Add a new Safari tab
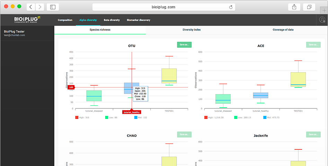The image size is (328, 166). coord(324,10)
